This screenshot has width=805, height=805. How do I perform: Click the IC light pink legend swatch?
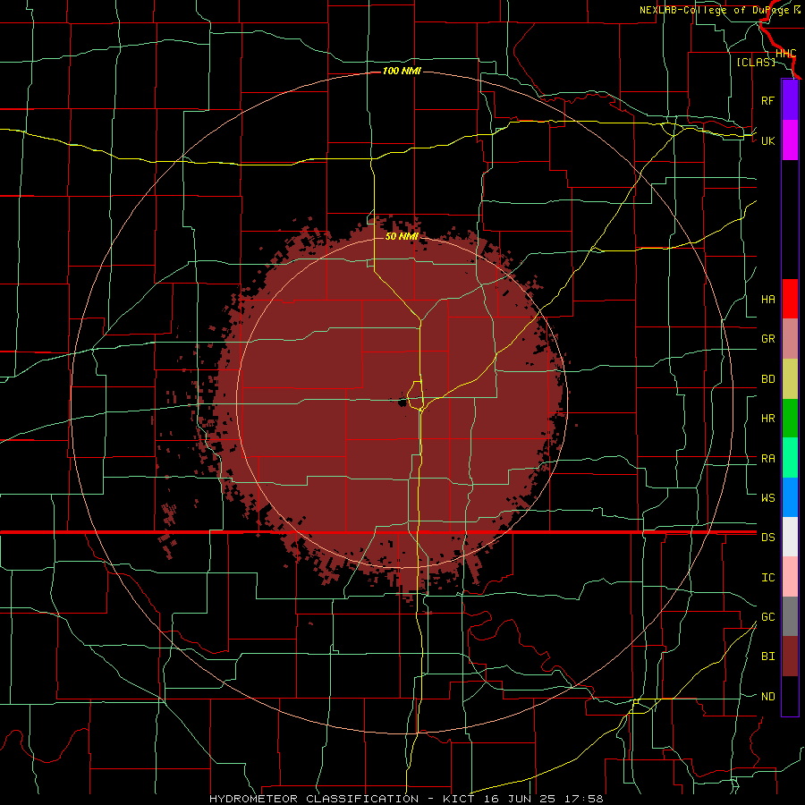coord(790,577)
